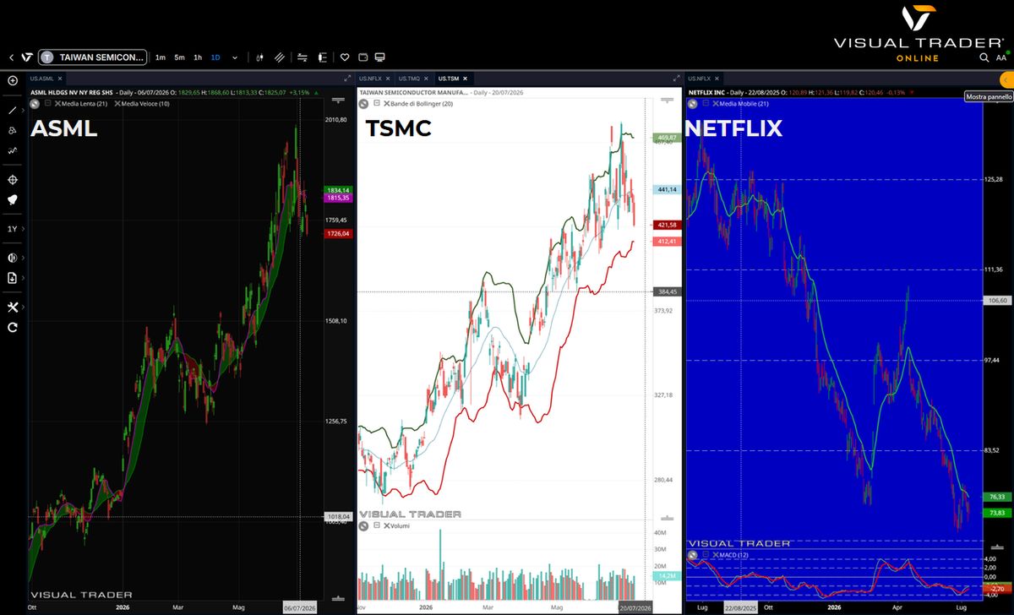Expand the TSMC chart panel to fullscreen

click(676, 79)
